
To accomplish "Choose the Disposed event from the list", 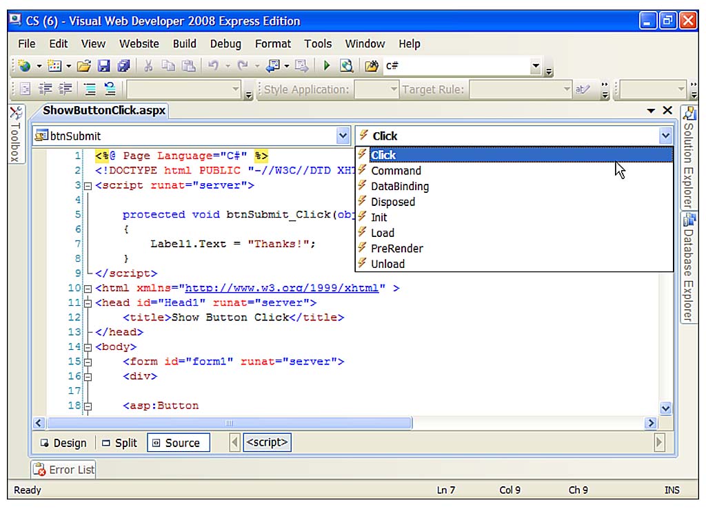I will pos(514,202).
